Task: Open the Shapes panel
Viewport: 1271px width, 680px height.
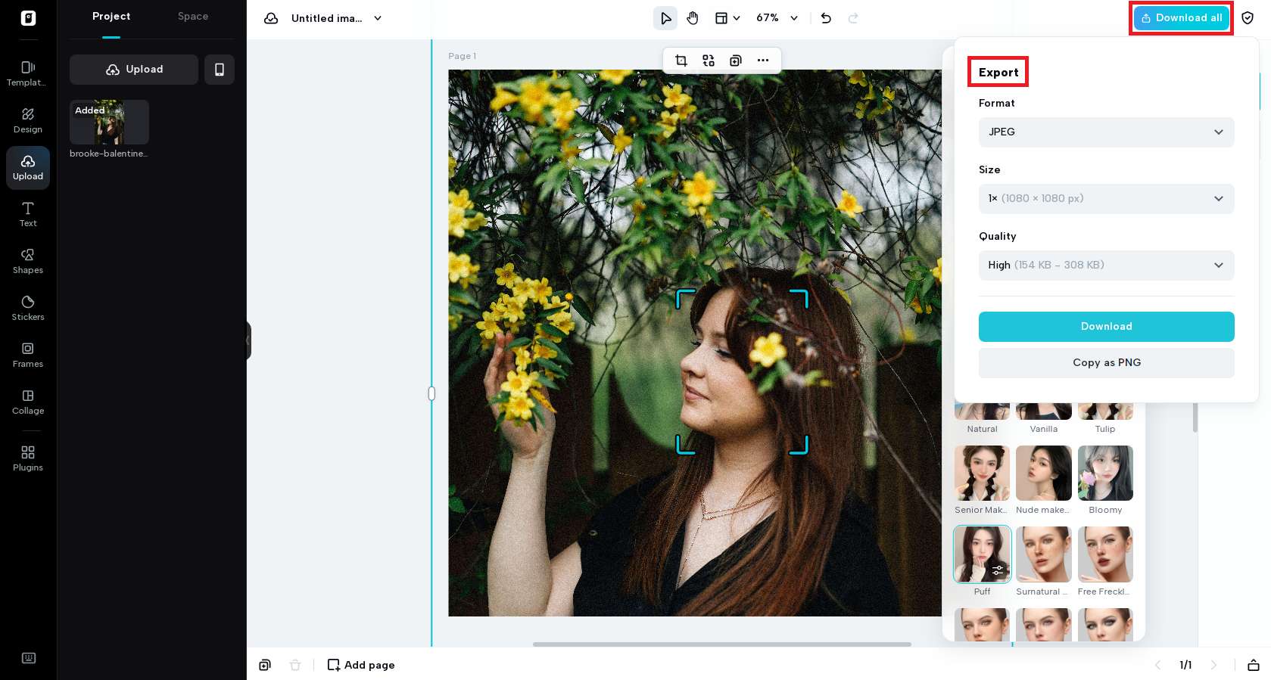Action: (x=28, y=261)
